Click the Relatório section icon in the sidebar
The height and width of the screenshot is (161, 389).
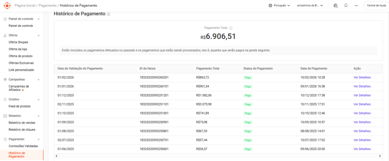(5, 116)
